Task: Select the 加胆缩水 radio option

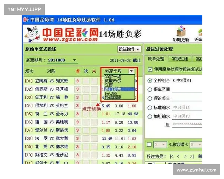Action: click(x=150, y=116)
